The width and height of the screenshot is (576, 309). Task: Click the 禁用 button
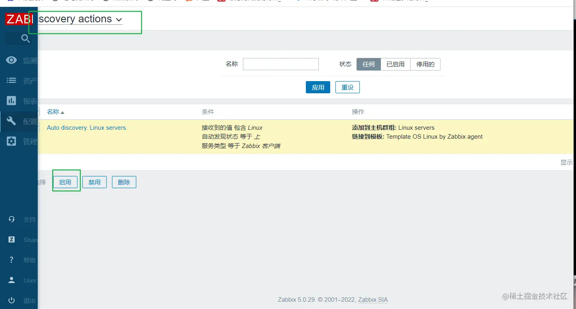(95, 182)
